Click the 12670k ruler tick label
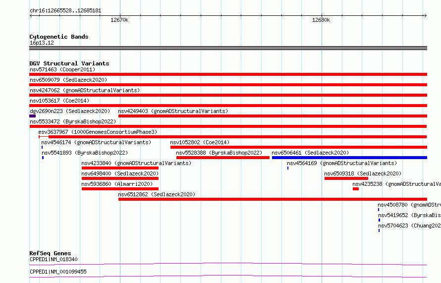The height and width of the screenshot is (283, 441). click(x=119, y=20)
